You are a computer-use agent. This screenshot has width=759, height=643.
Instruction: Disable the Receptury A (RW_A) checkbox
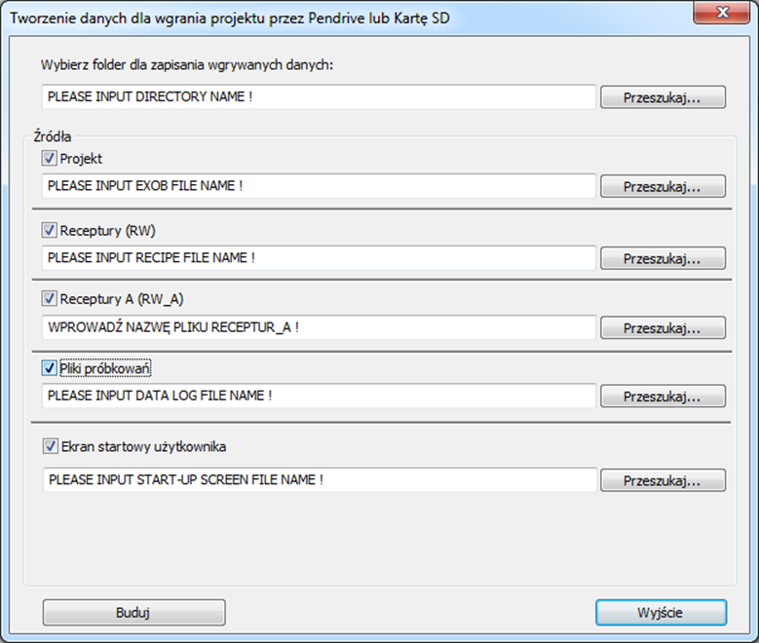(x=49, y=298)
